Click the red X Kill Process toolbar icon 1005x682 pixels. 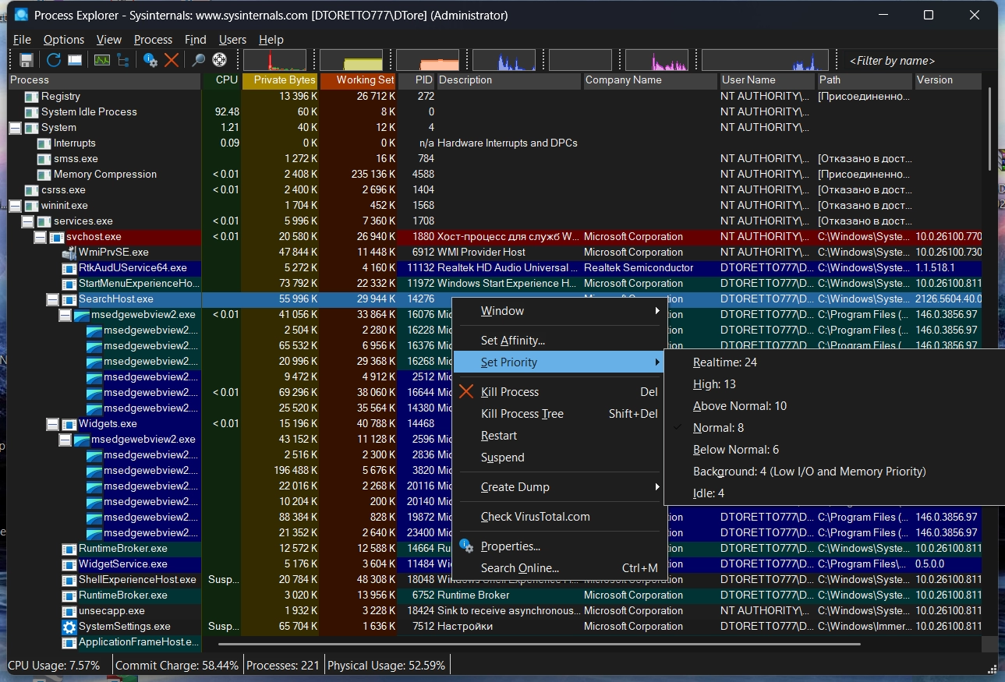[x=172, y=60]
